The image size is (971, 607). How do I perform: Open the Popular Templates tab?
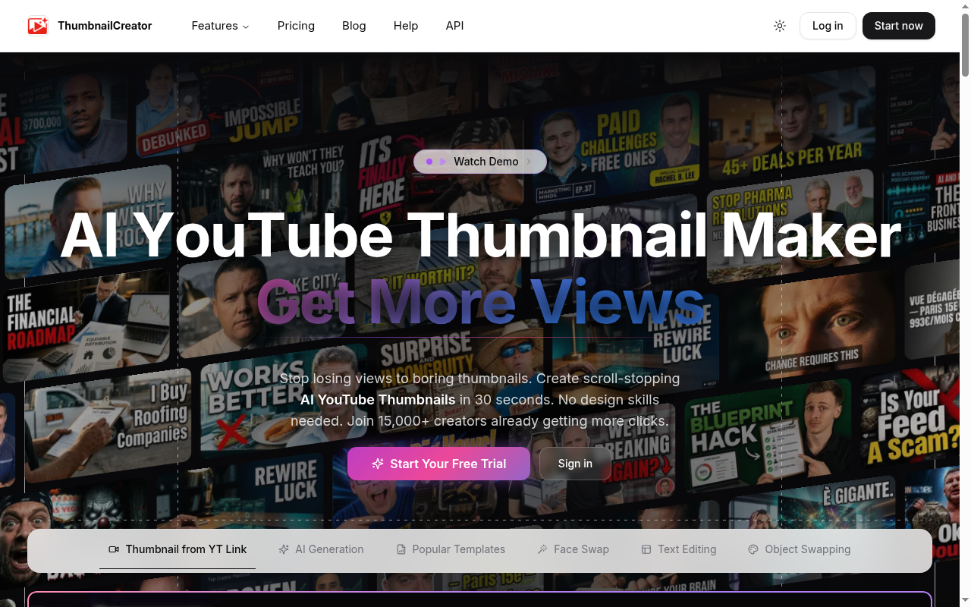pyautogui.click(x=451, y=549)
